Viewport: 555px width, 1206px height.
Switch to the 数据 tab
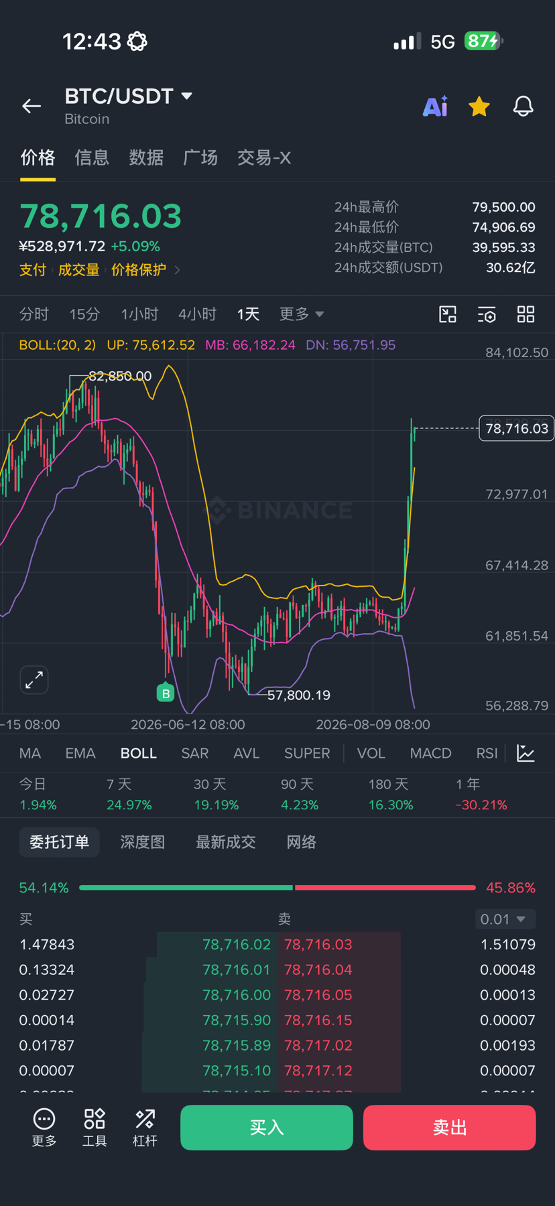coord(146,157)
